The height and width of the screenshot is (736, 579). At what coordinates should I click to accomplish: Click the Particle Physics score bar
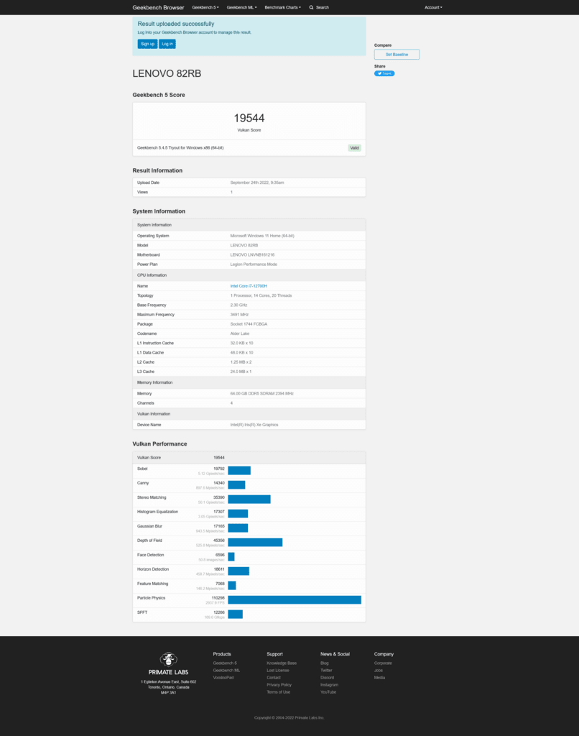pos(295,600)
